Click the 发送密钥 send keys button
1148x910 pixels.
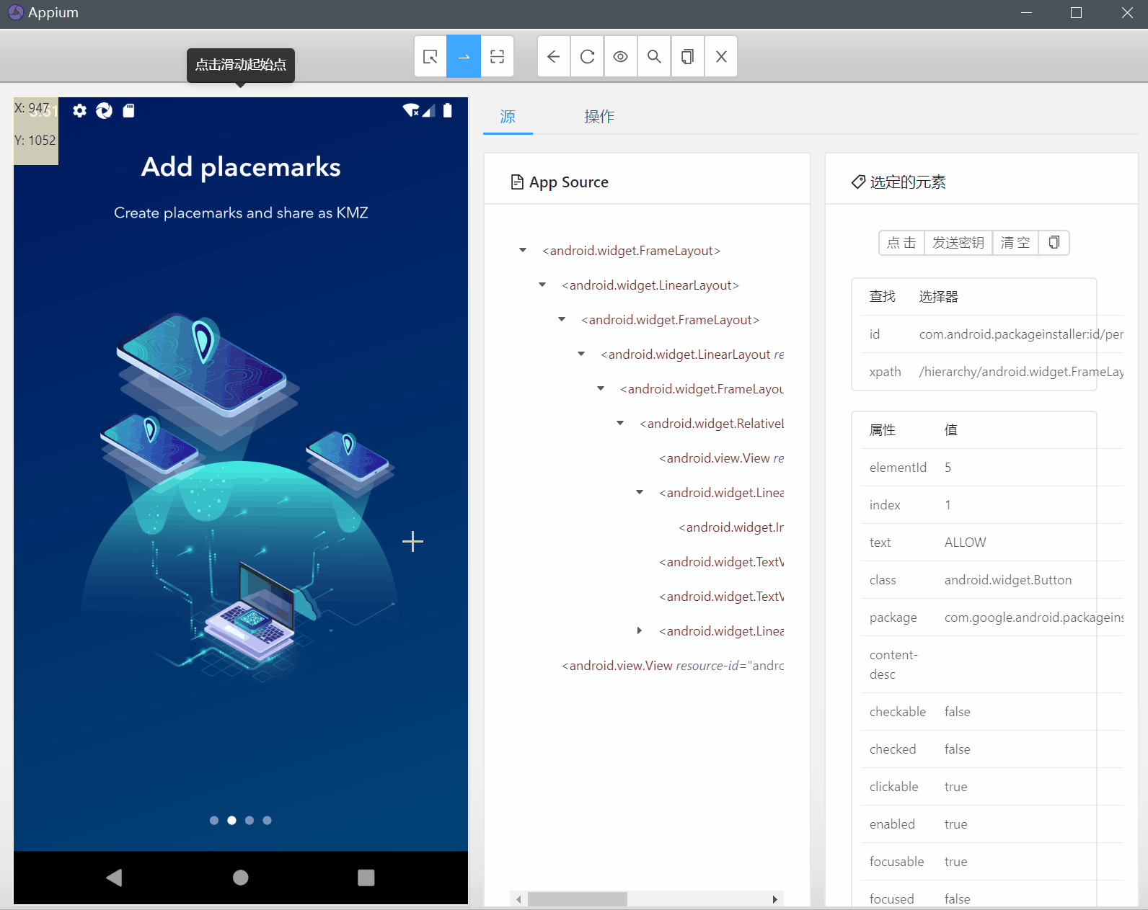[x=958, y=243]
